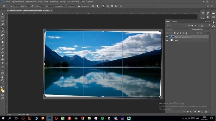Select the Magic Wand tool

click(2, 25)
